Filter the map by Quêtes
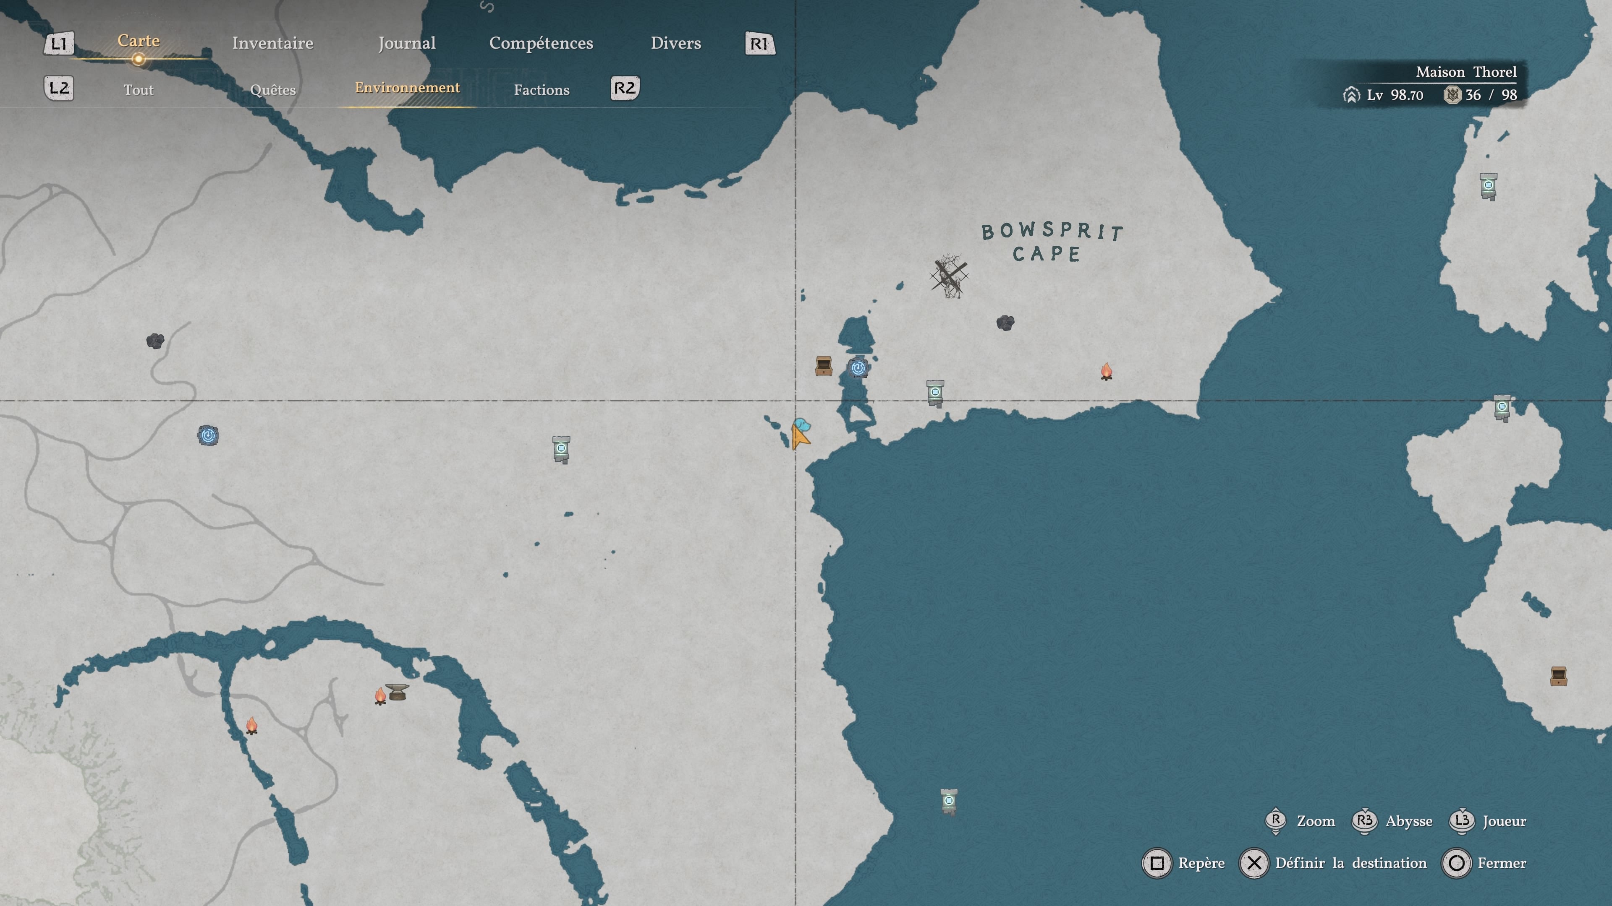The width and height of the screenshot is (1612, 906). [273, 90]
